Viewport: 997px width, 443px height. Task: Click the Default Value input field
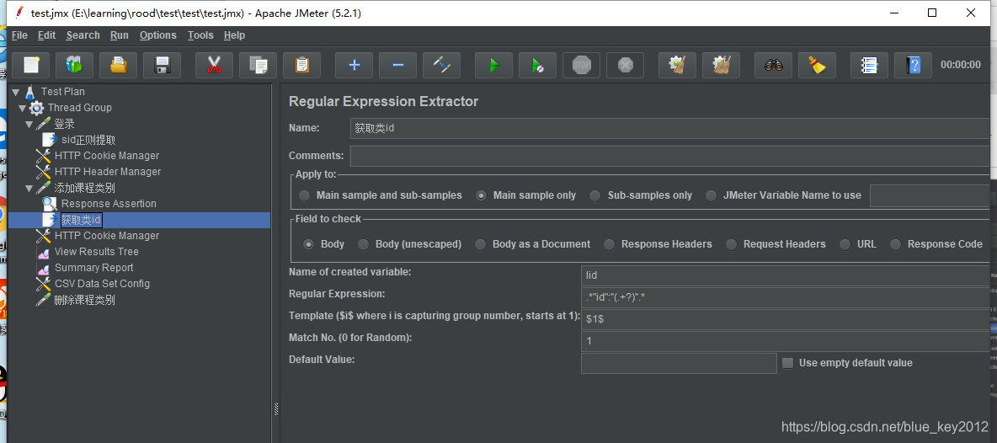tap(679, 363)
